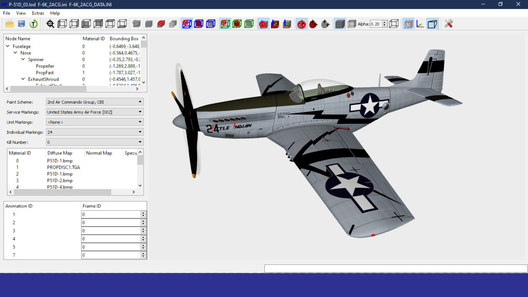The image size is (528, 297).
Task: Open the Help menu
Action: point(55,13)
